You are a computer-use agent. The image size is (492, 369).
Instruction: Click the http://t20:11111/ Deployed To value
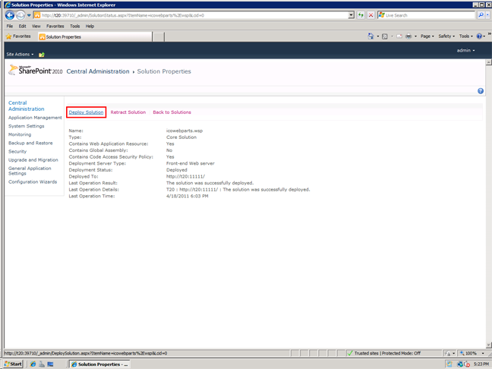185,177
